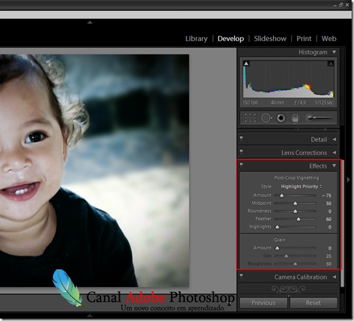Click Grain Size value 25

329,256
